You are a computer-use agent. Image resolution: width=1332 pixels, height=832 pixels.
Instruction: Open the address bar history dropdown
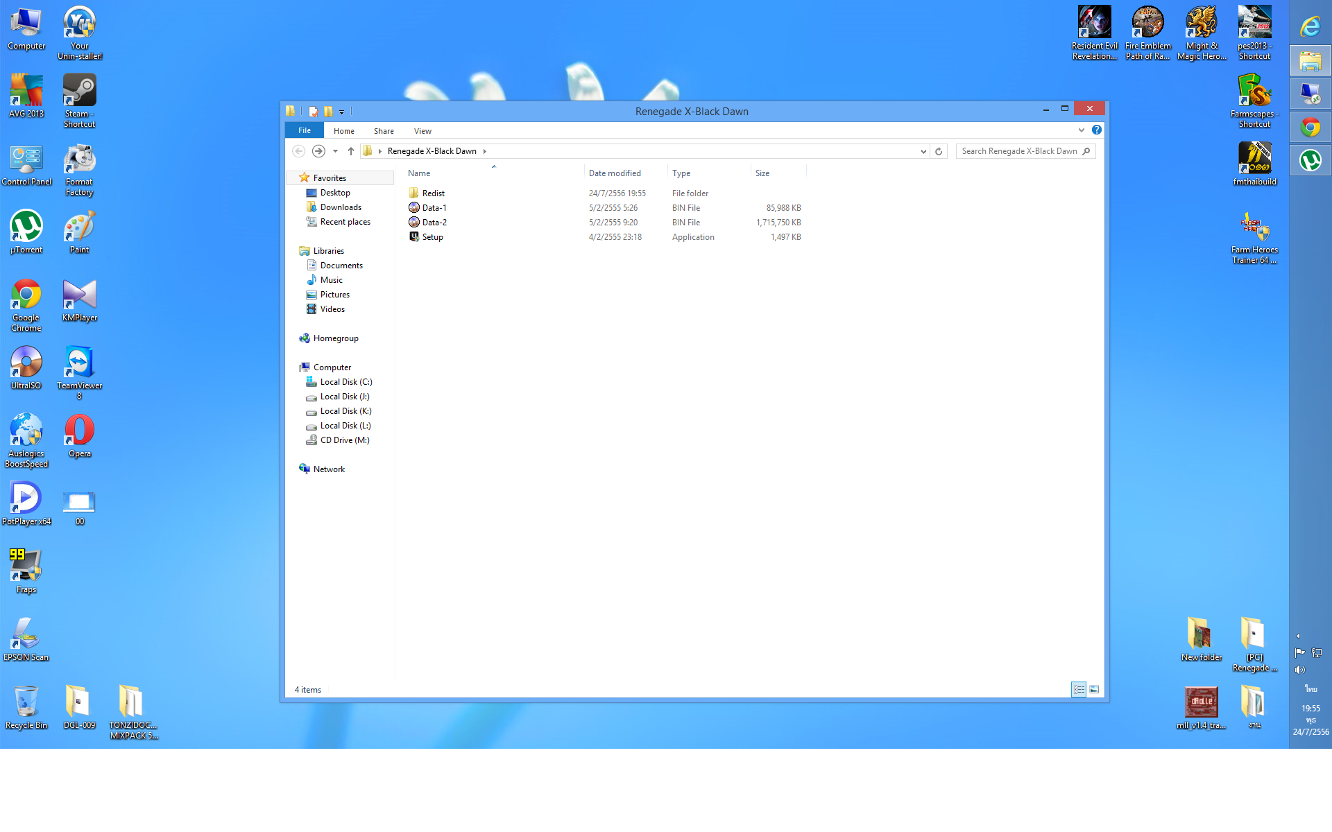click(923, 151)
